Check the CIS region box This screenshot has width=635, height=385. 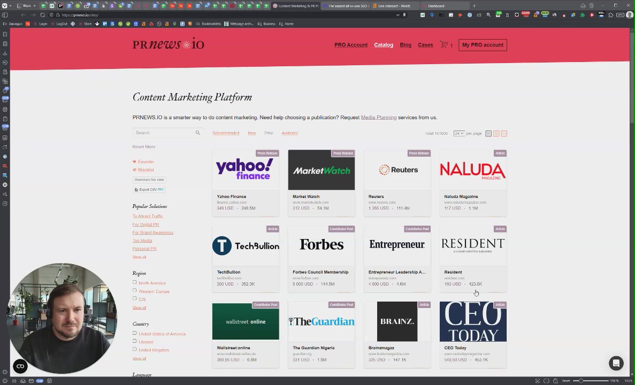point(134,298)
